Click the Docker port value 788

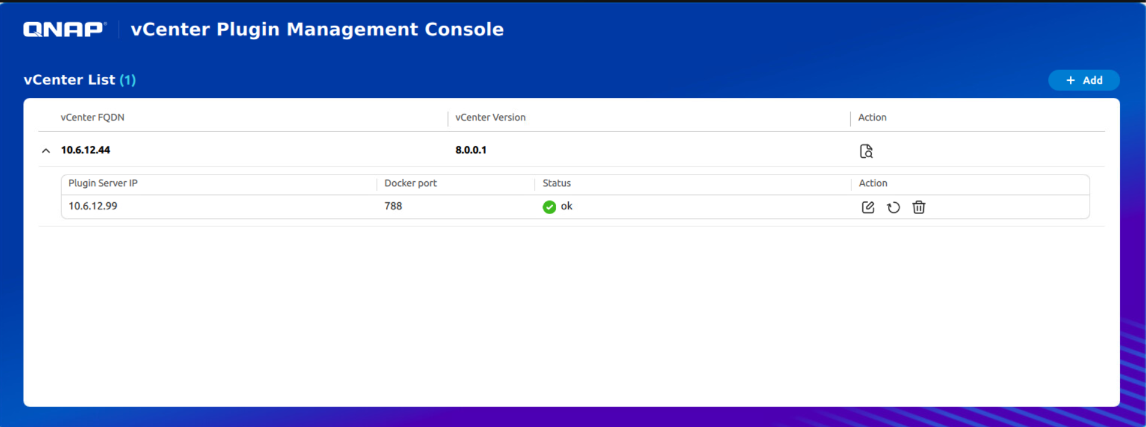(393, 206)
